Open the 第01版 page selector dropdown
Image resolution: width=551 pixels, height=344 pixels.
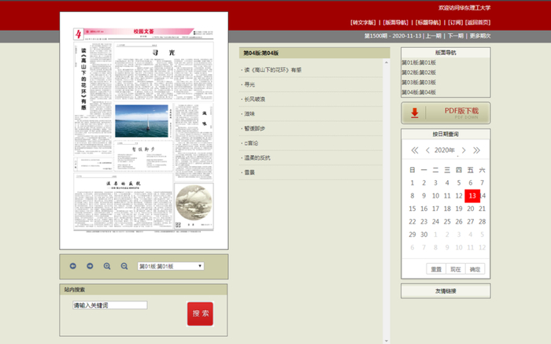tap(170, 266)
